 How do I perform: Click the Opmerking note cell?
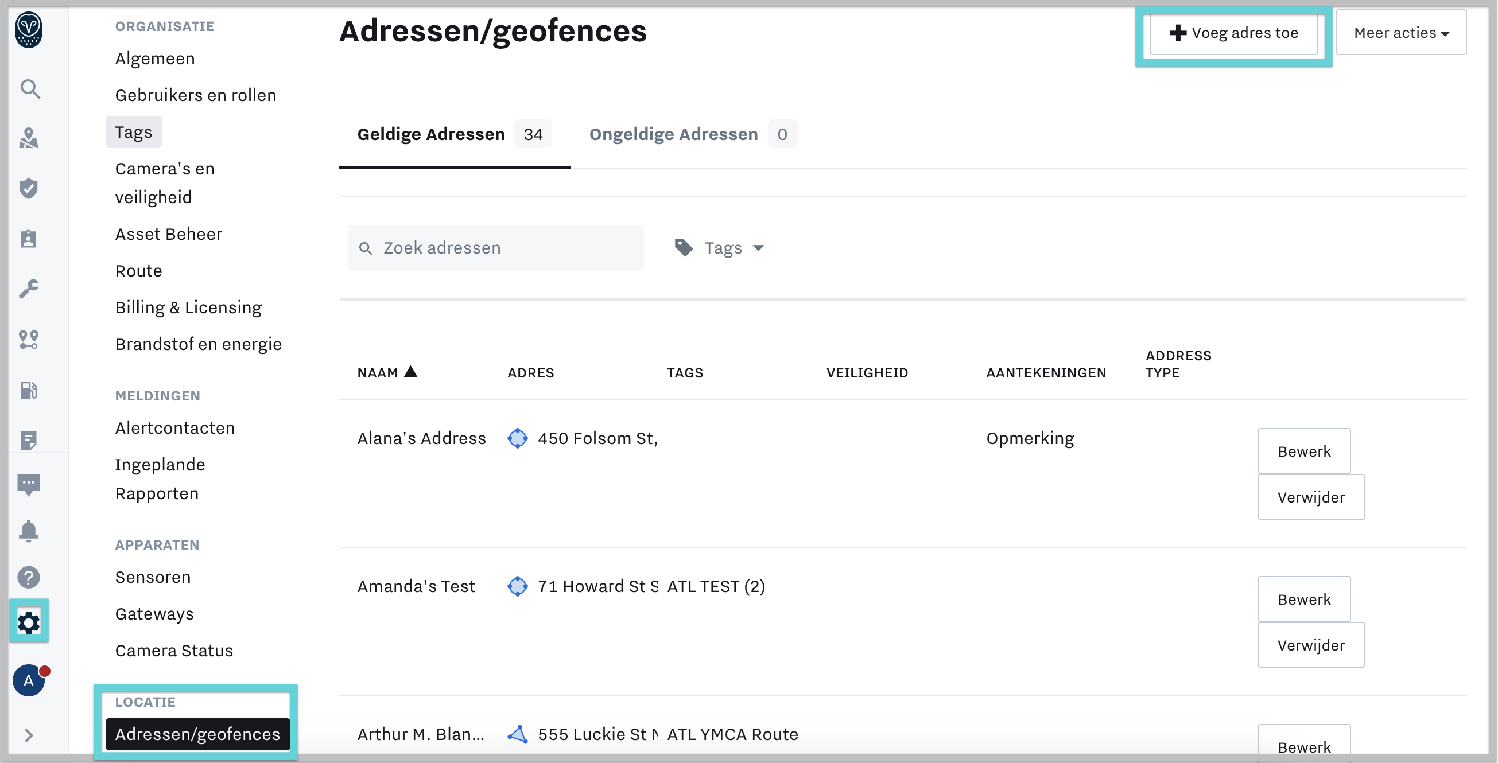(1030, 438)
